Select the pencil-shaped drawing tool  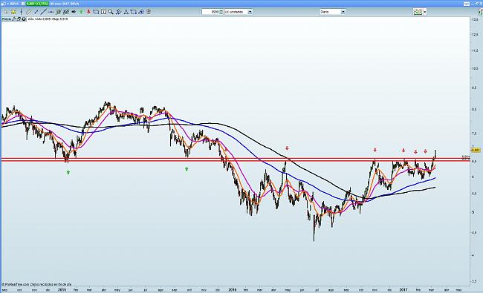[x=28, y=12]
